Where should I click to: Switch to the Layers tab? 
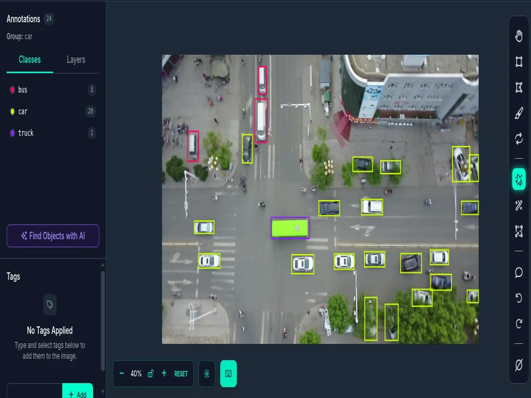76,60
